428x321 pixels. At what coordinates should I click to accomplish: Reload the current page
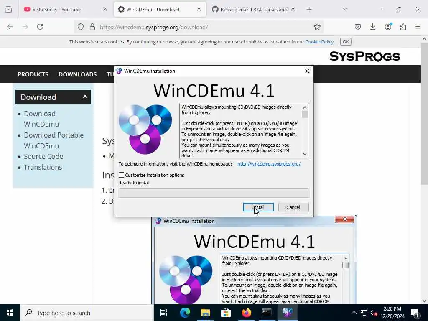[40, 27]
